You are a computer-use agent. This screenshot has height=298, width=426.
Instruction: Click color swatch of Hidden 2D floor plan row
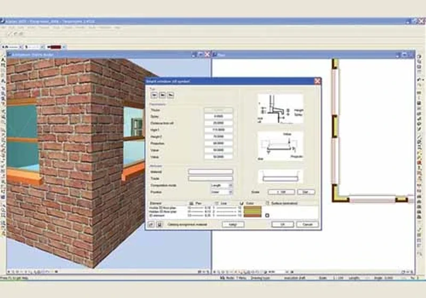(x=252, y=212)
